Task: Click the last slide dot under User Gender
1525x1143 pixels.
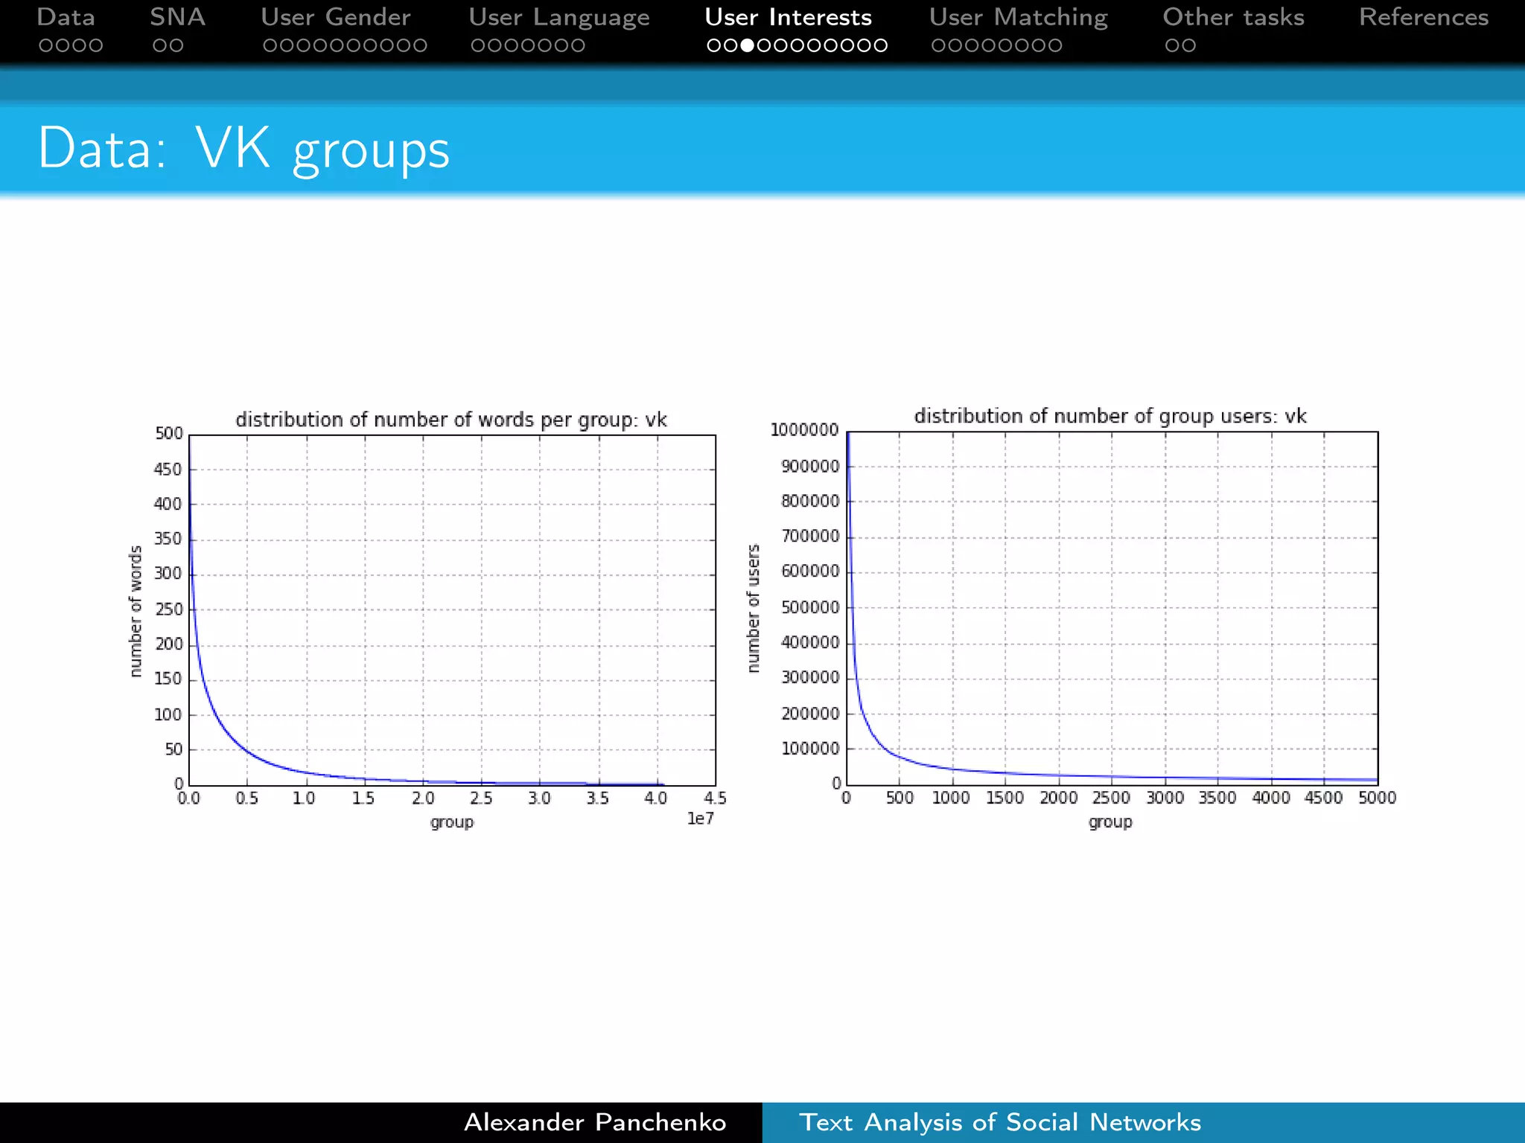Action: coord(420,45)
